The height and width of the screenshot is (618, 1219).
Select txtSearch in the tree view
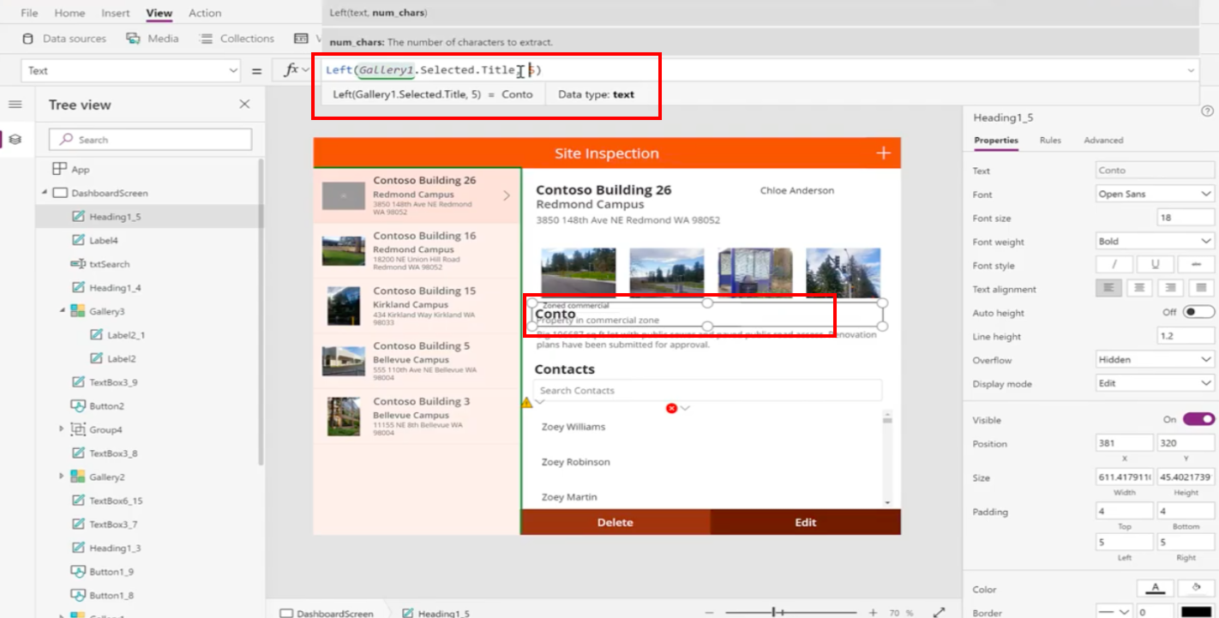pos(109,264)
